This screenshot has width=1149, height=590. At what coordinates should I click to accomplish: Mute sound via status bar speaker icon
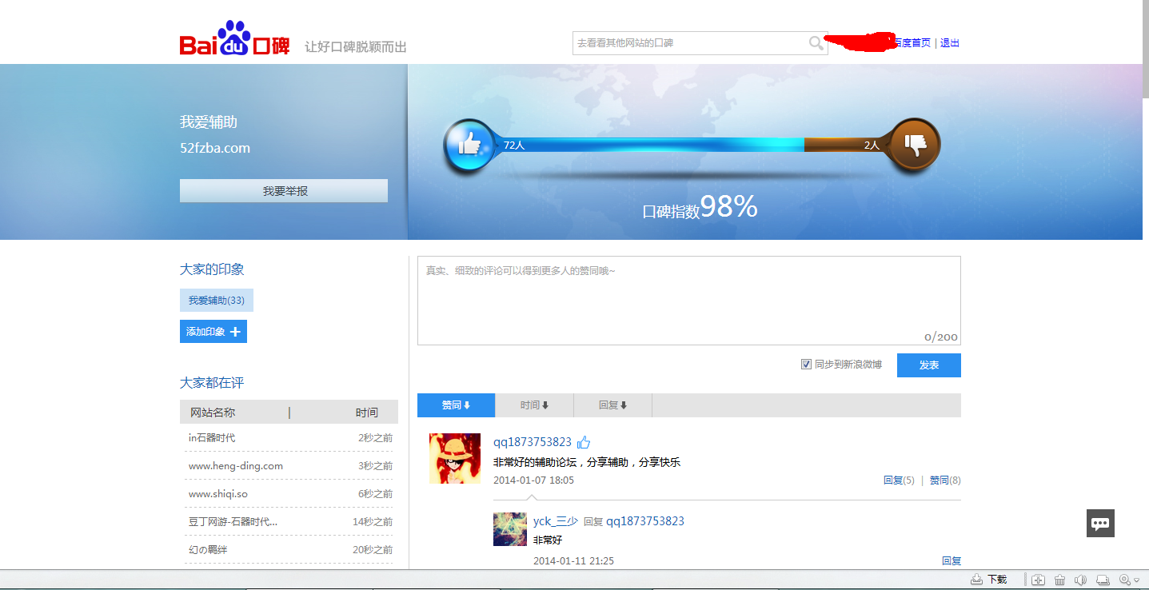tap(1080, 580)
